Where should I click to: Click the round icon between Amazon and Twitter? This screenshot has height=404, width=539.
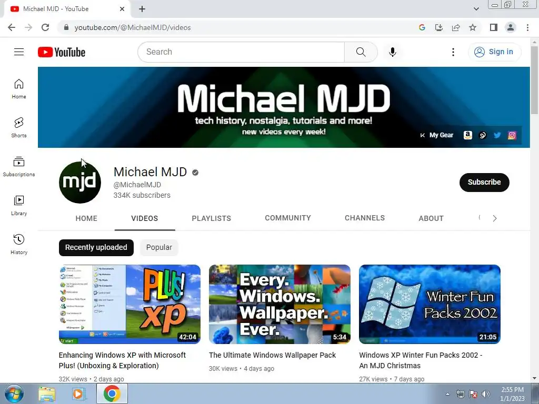click(483, 135)
